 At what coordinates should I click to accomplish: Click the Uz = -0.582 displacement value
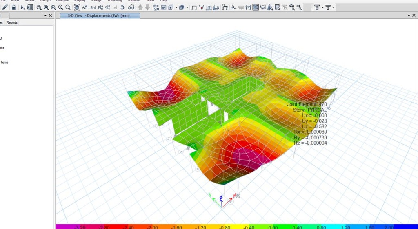(314, 127)
